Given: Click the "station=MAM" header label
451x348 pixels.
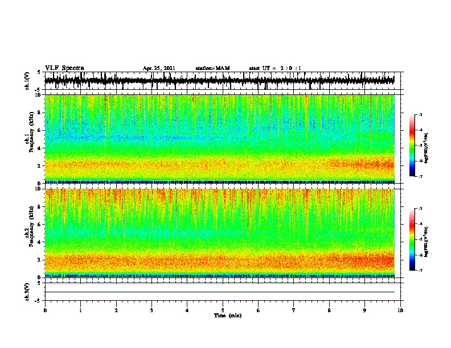Looking at the screenshot, I should (212, 68).
